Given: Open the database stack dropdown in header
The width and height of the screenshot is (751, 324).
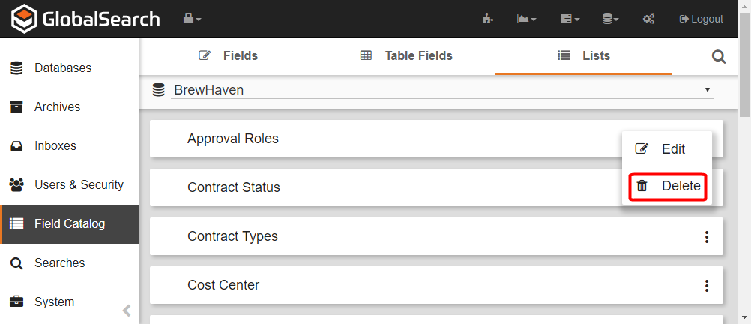Looking at the screenshot, I should tap(611, 19).
